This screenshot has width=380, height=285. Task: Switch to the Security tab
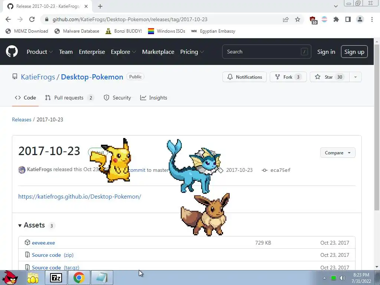117,98
